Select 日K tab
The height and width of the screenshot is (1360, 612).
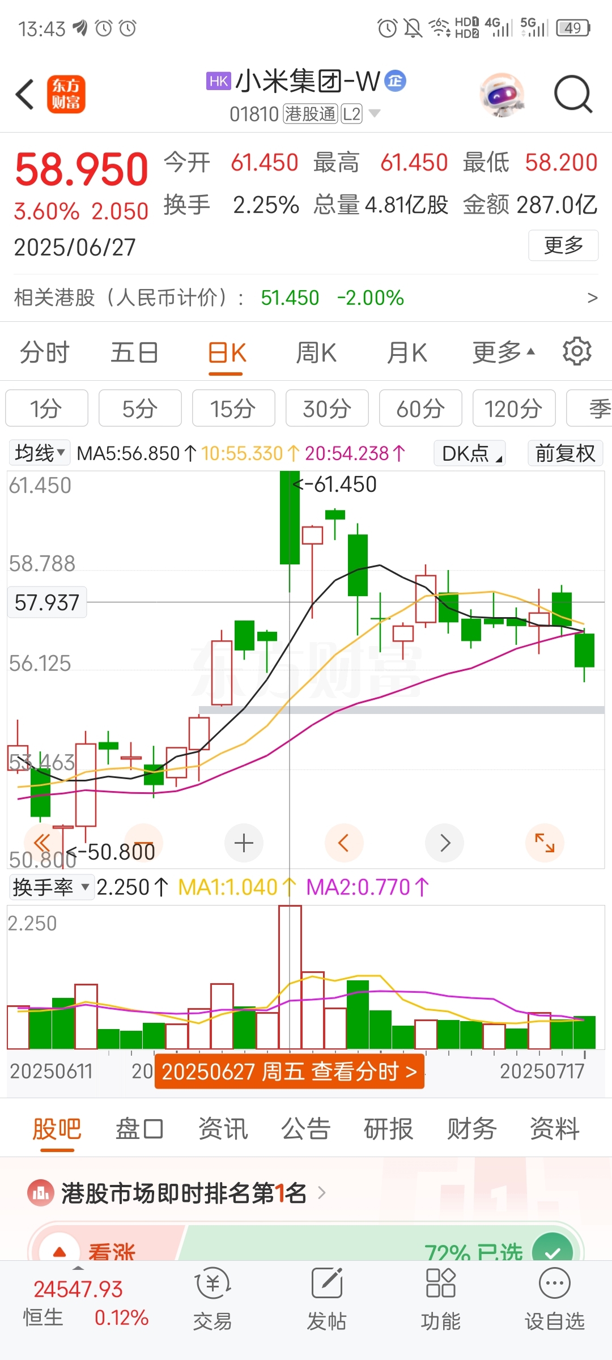pyautogui.click(x=227, y=352)
